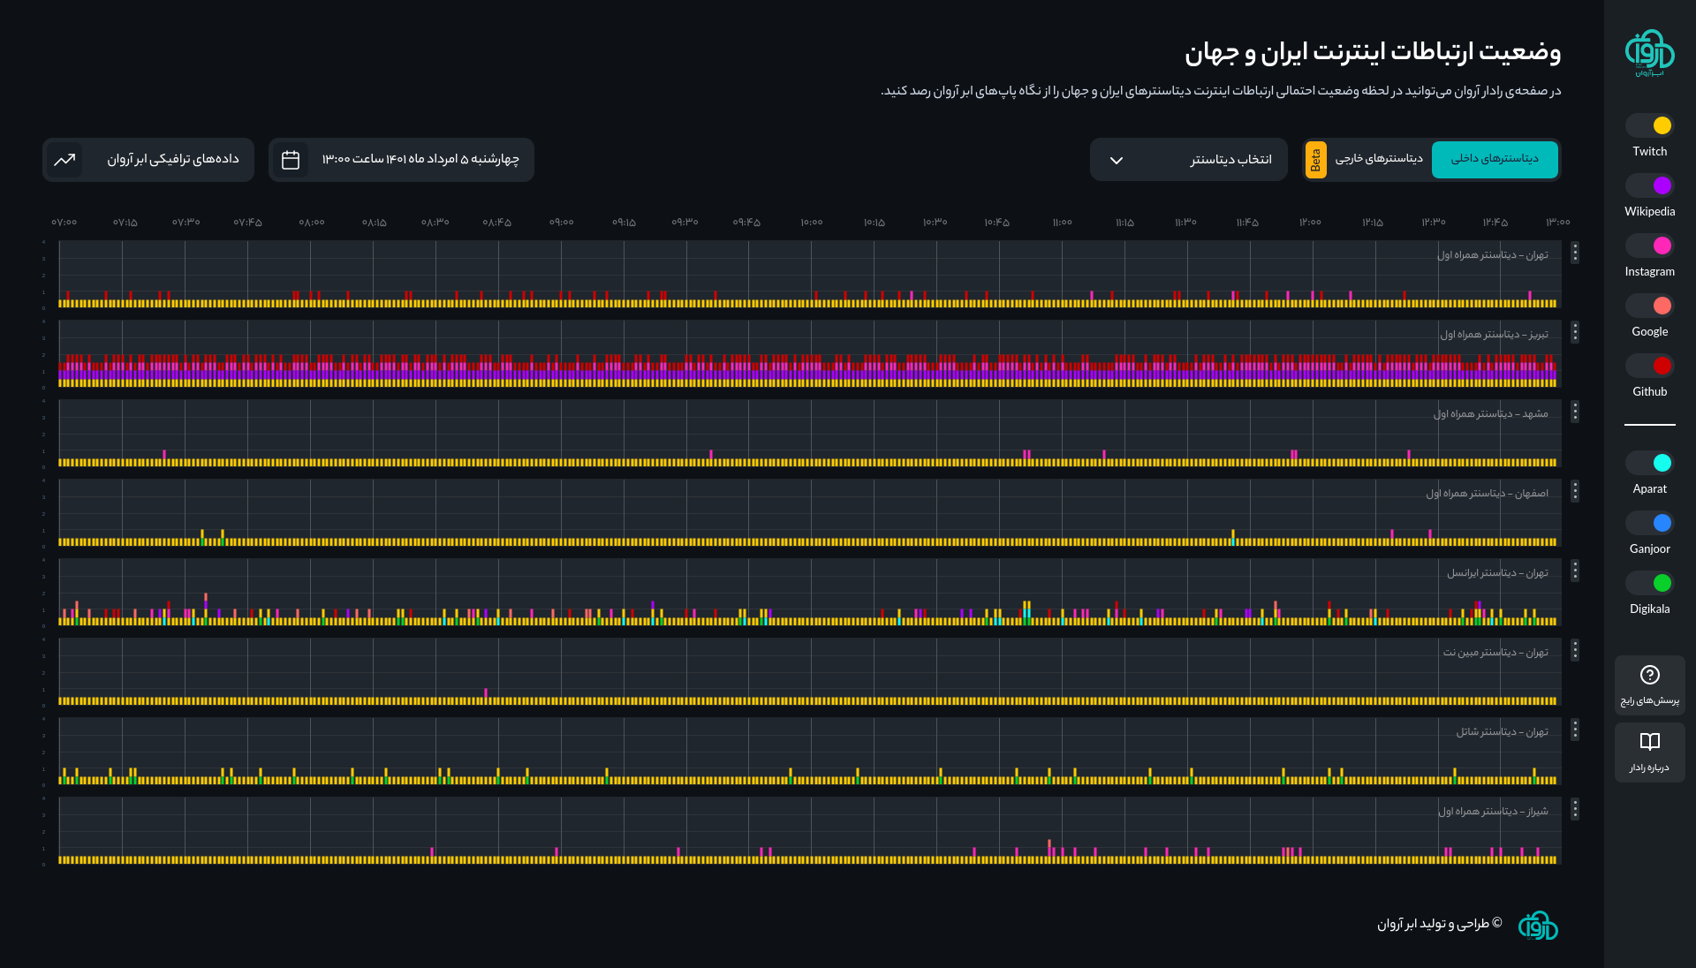Toggle the Wikipedia switch
1696x968 pixels.
(x=1649, y=185)
